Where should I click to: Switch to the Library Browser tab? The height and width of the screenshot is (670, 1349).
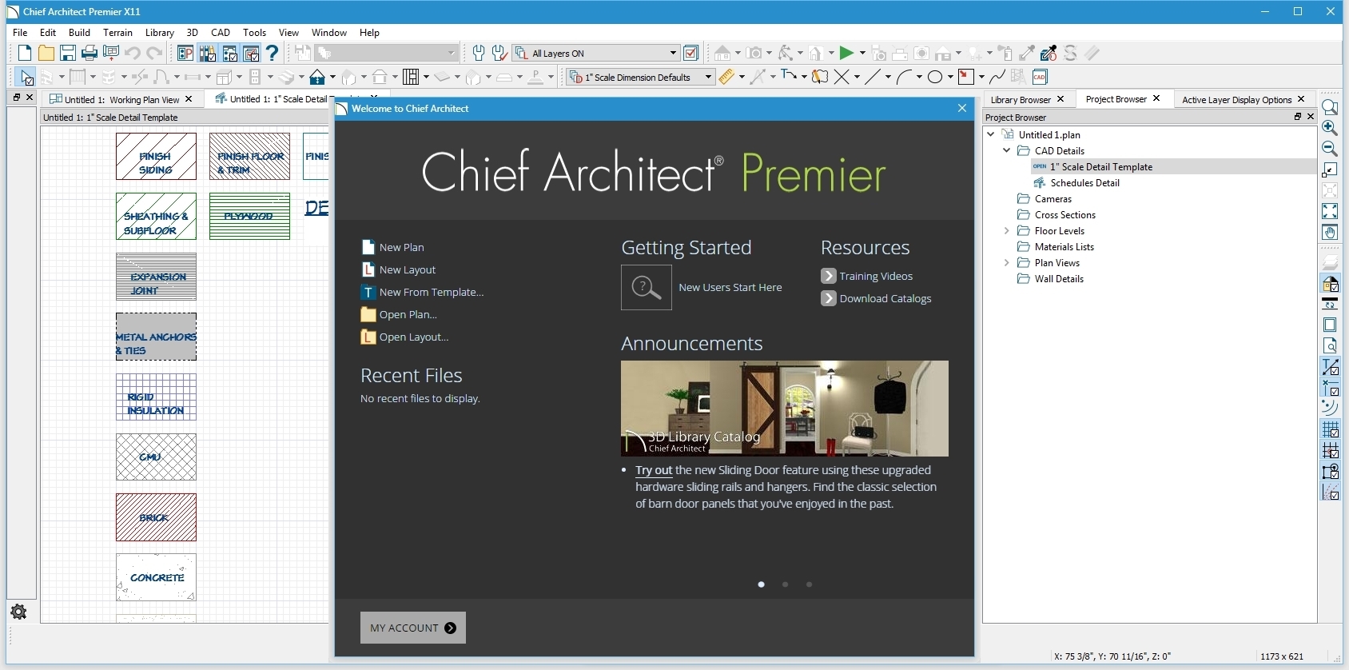pyautogui.click(x=1021, y=100)
